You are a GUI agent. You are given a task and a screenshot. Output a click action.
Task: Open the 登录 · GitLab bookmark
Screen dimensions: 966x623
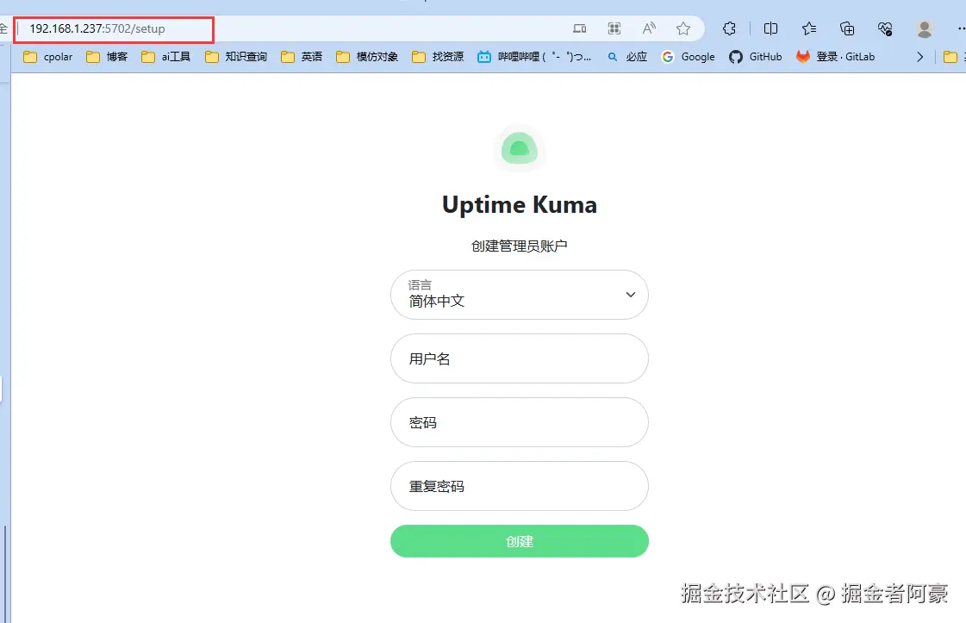coord(835,57)
